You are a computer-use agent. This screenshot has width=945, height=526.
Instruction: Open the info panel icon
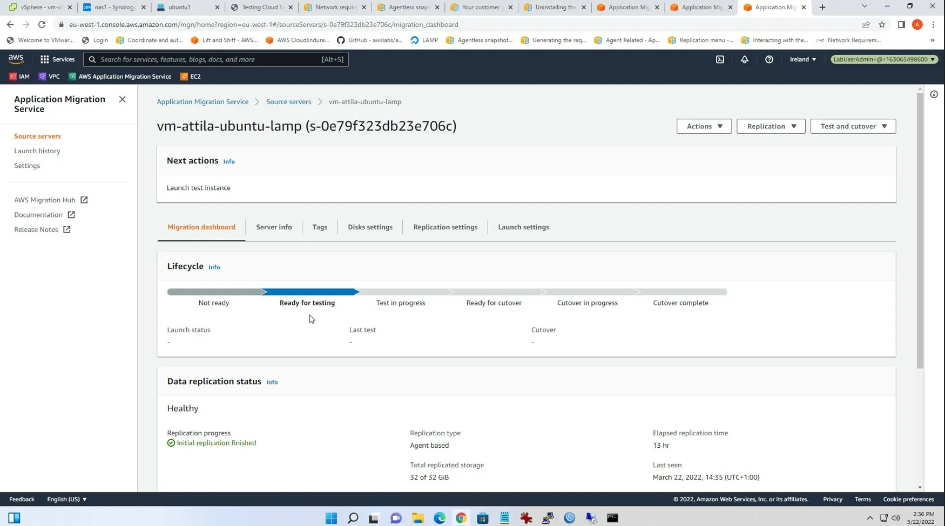pos(934,94)
